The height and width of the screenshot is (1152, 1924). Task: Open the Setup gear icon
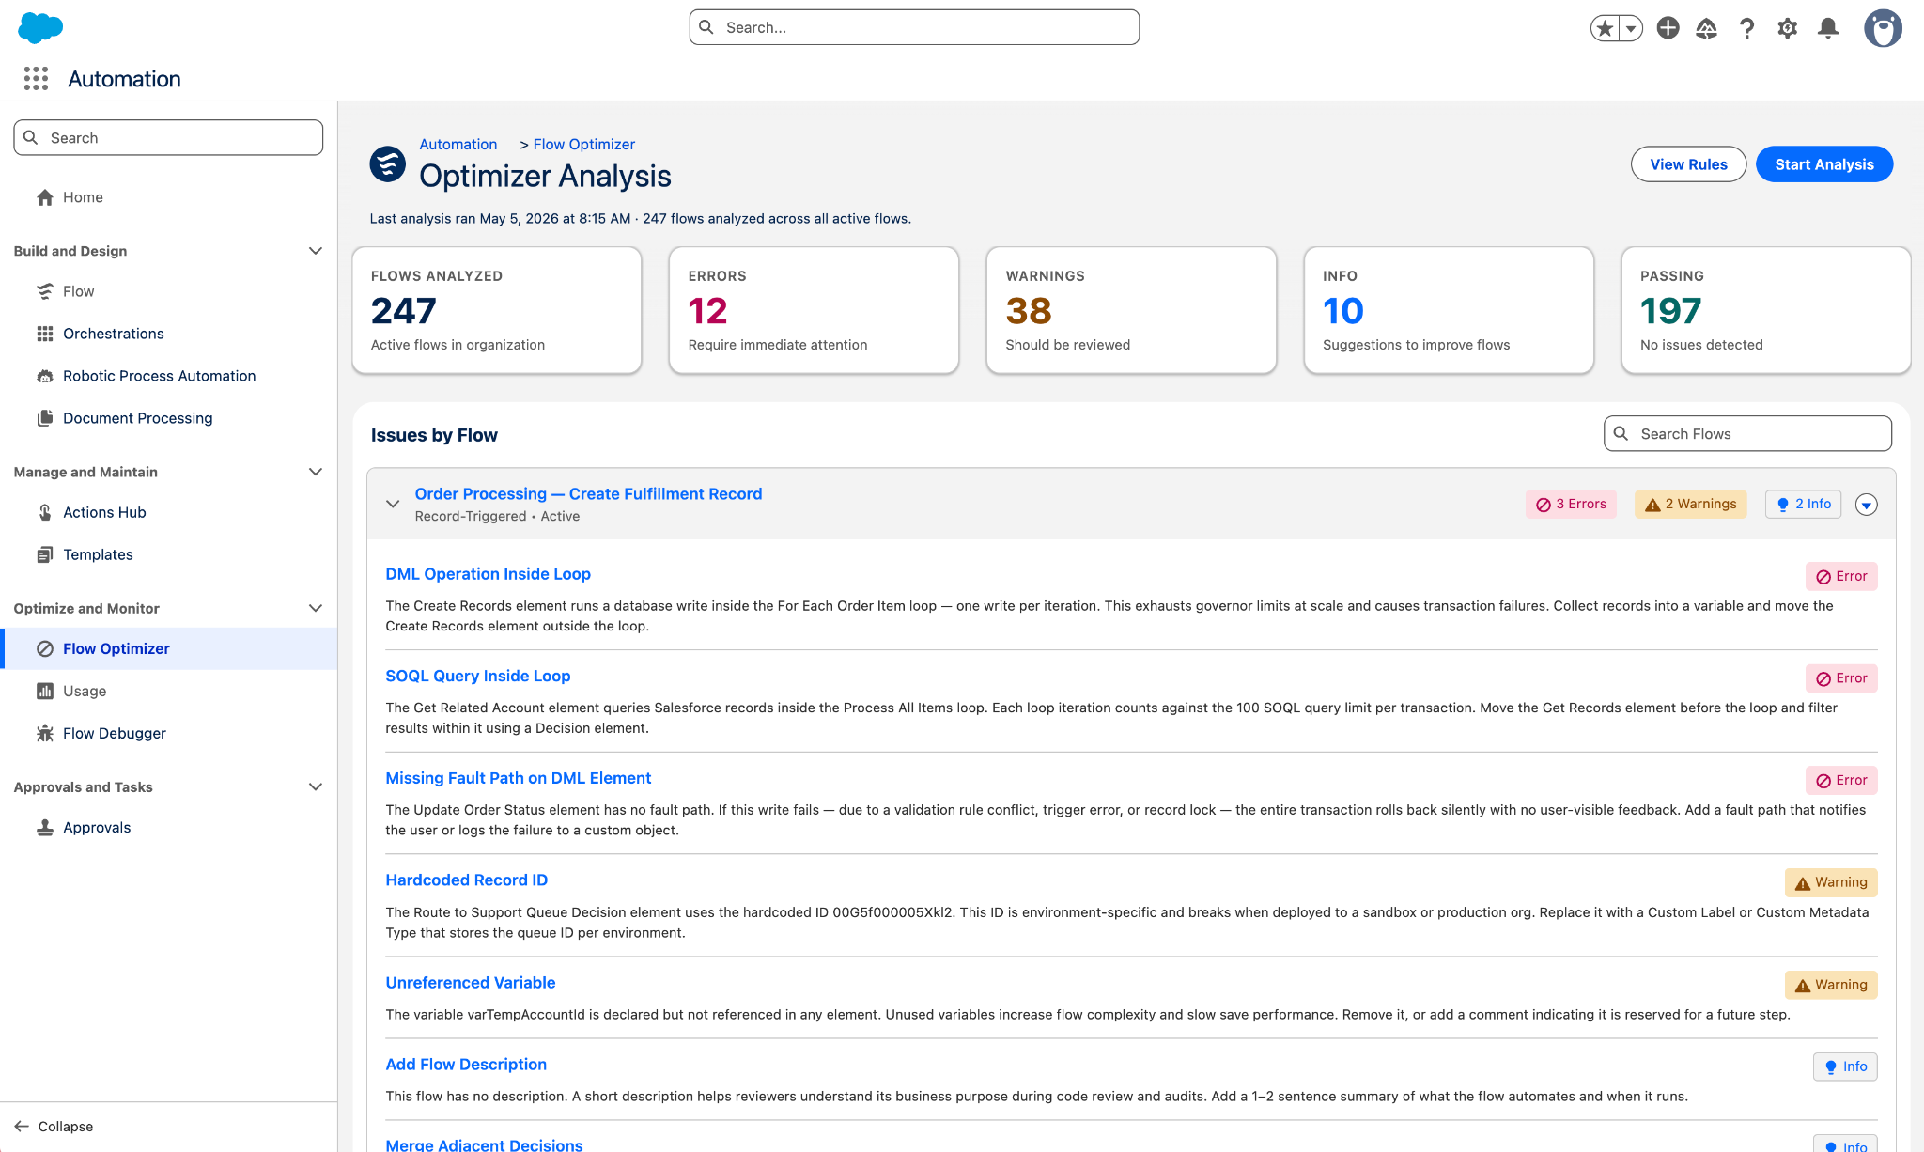pos(1787,28)
